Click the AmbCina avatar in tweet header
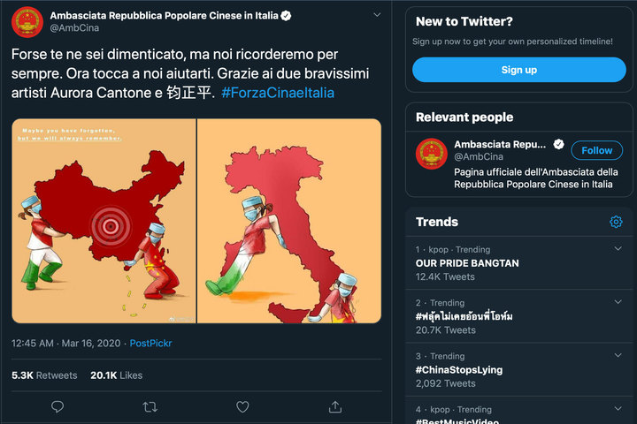 tap(27, 22)
